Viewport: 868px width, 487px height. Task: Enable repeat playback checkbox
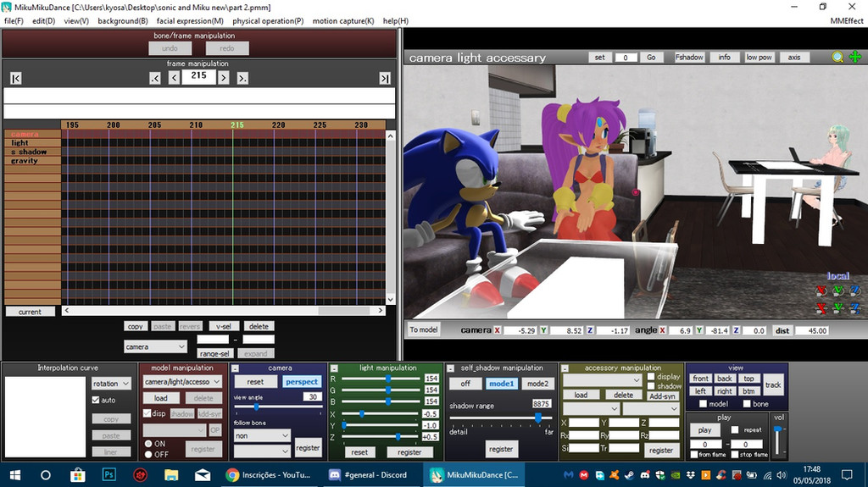click(x=735, y=429)
